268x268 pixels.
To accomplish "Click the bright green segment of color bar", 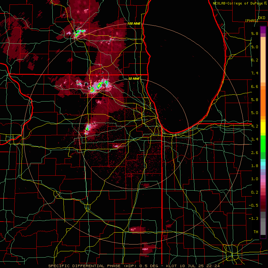I will [263, 144].
